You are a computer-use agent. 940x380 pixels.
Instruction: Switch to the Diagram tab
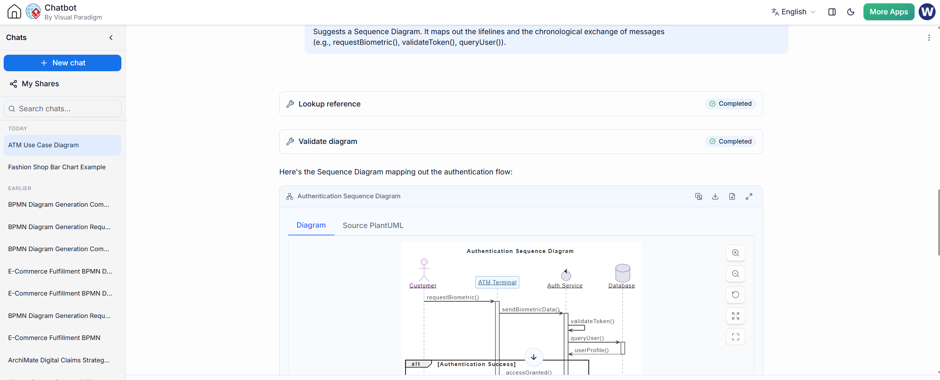[x=311, y=225]
